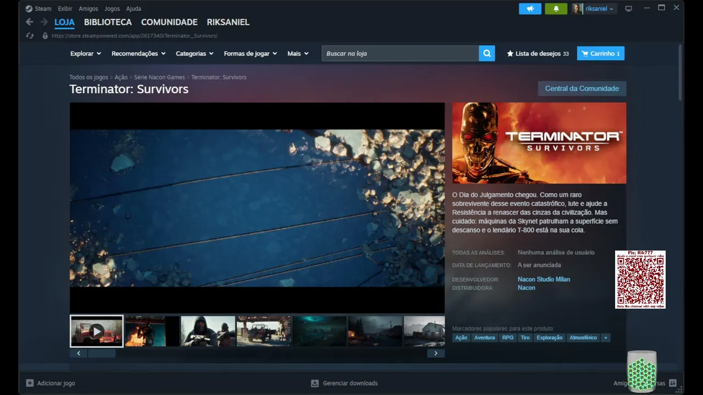Switch to the BIBLIOTECA tab
The image size is (703, 395).
point(108,22)
